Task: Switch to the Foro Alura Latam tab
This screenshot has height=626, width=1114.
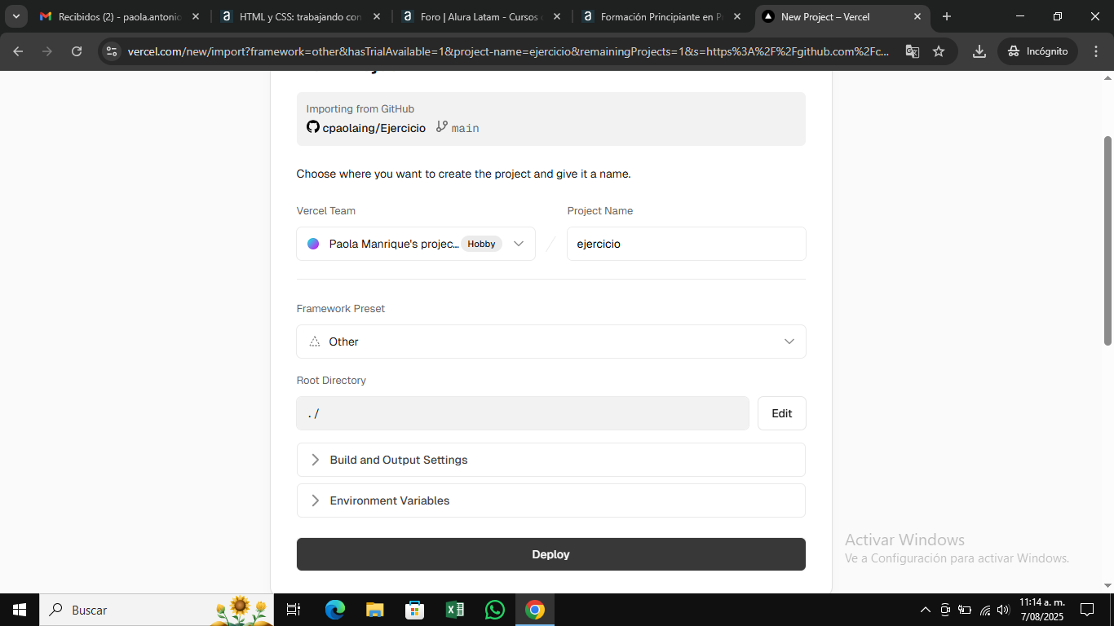Action: [481, 16]
